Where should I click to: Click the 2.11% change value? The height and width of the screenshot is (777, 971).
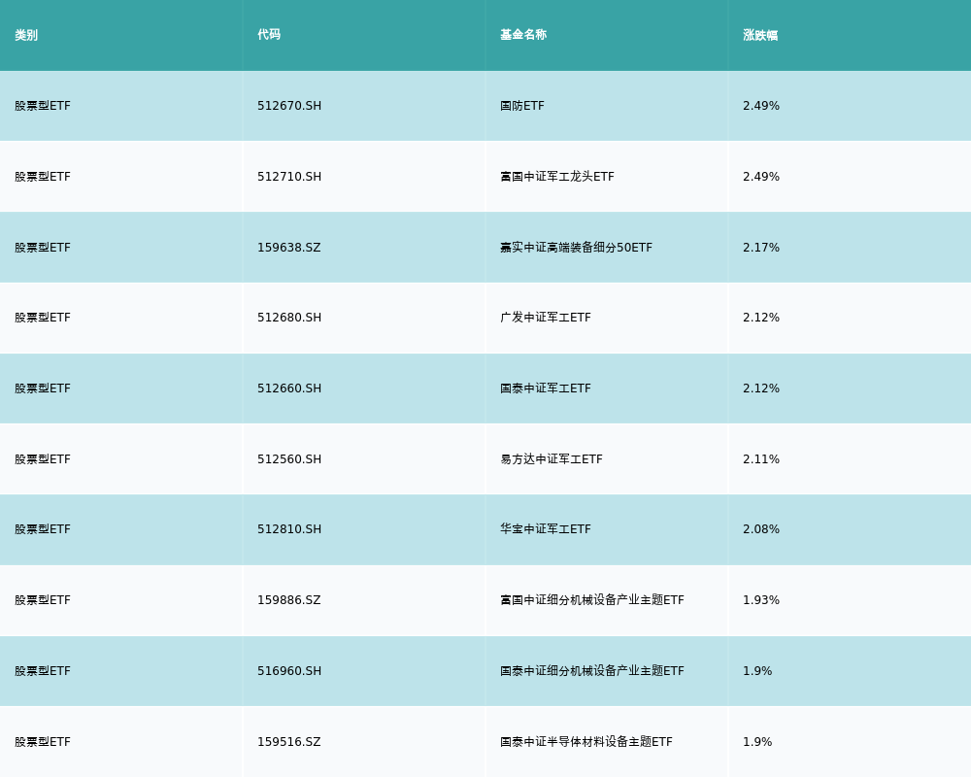(761, 459)
